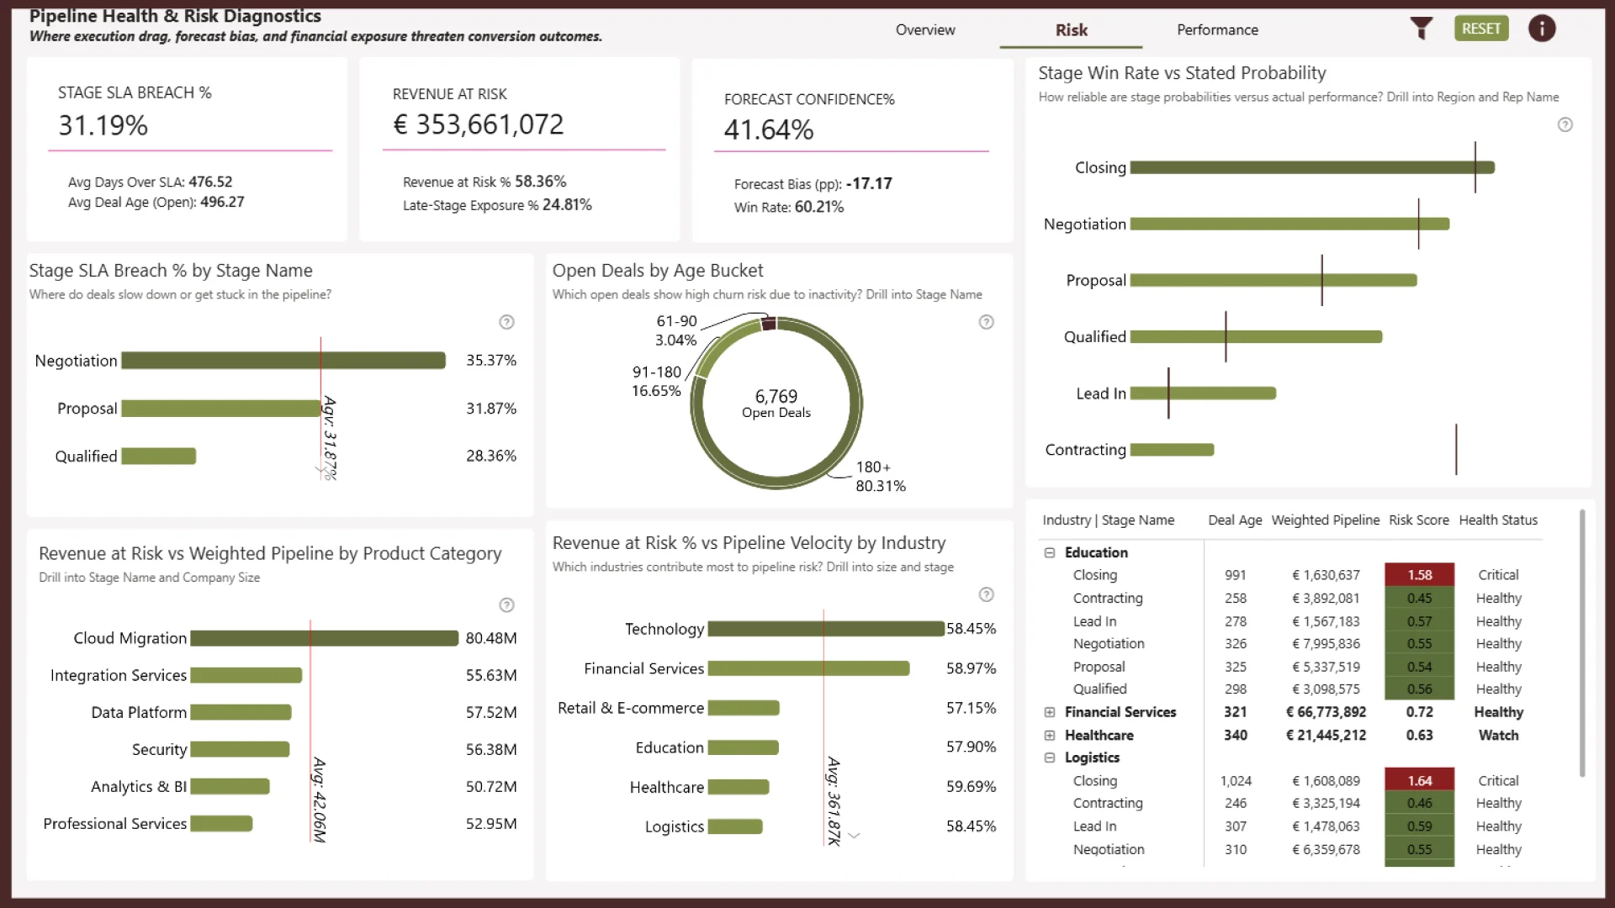The width and height of the screenshot is (1615, 908).
Task: Click help icon on Product Category chart
Action: point(506,605)
